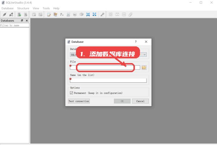The height and width of the screenshot is (145, 217).
Task: Close the Database dialog window
Action: pos(146,42)
